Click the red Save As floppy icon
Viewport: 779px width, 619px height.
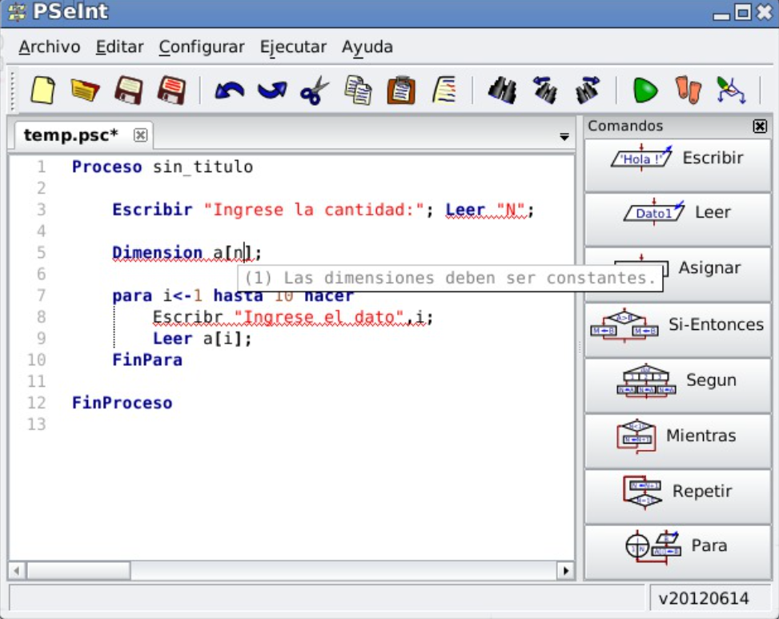[171, 90]
